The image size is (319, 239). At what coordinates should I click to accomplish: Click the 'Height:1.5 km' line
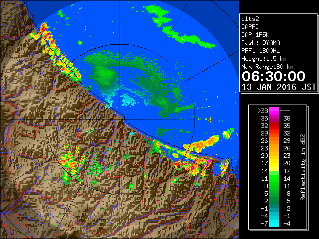point(264,59)
